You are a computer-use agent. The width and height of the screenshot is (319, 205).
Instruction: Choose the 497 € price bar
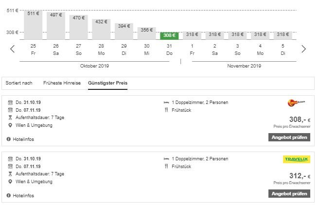click(x=56, y=26)
